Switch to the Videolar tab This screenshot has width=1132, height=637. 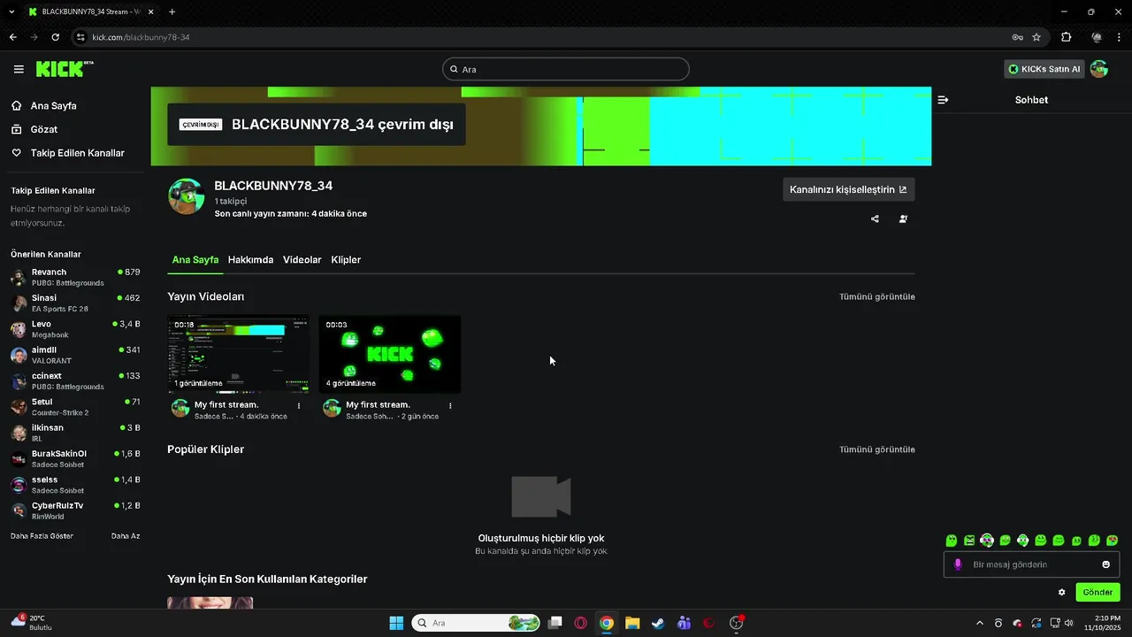(302, 260)
